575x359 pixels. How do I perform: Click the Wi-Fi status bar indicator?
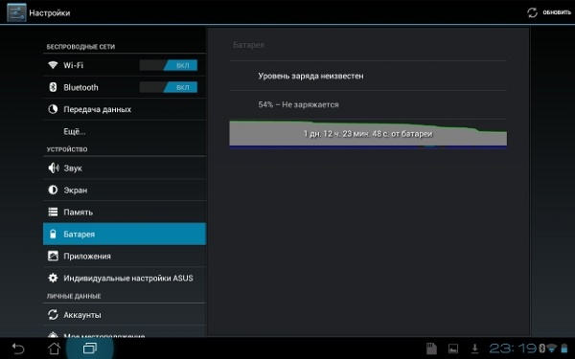click(552, 348)
